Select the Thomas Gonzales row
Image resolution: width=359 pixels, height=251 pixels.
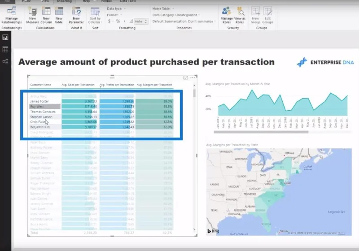click(101, 112)
